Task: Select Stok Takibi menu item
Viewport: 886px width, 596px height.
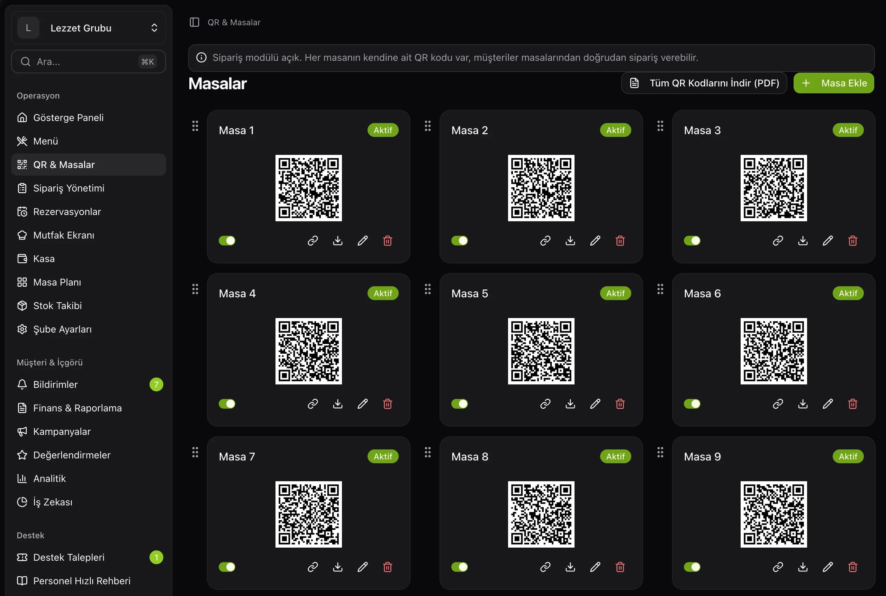Action: 89,306
